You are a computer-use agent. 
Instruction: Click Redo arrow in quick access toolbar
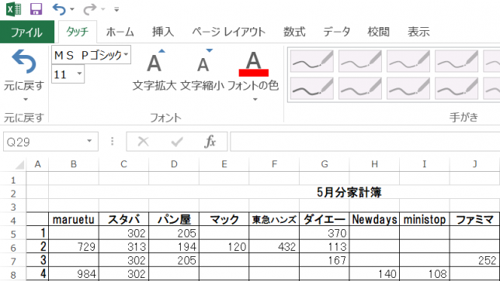pyautogui.click(x=89, y=9)
